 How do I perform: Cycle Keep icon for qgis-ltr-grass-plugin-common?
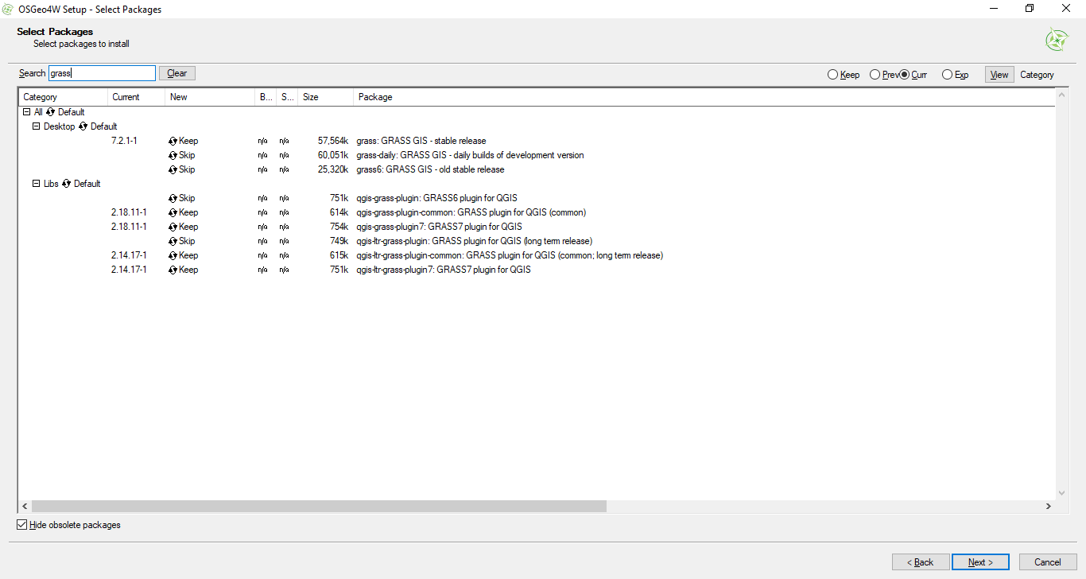tap(173, 255)
